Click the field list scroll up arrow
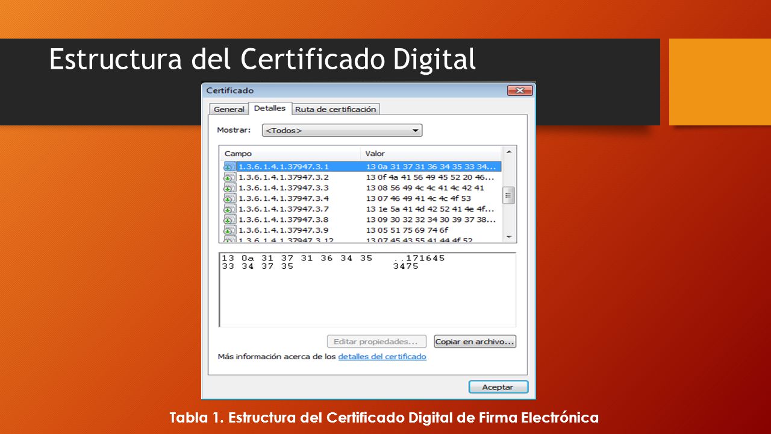Image resolution: width=771 pixels, height=434 pixels. [x=509, y=152]
